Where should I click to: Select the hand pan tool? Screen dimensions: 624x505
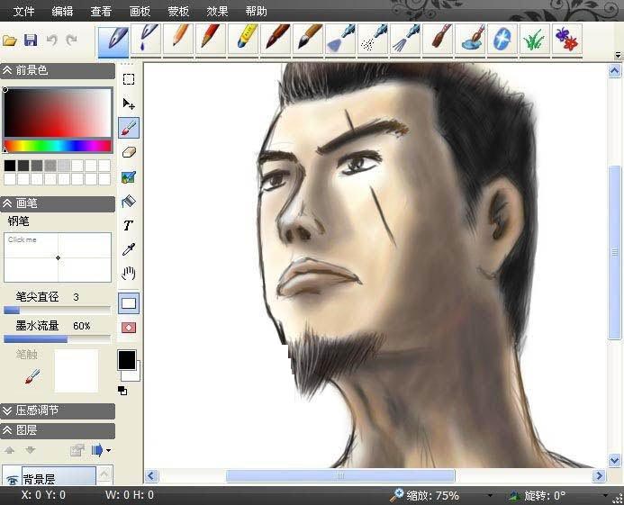point(129,274)
